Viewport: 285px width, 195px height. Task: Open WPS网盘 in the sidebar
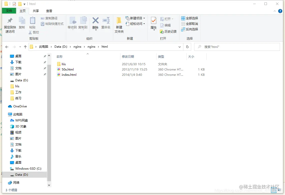pos(21,120)
